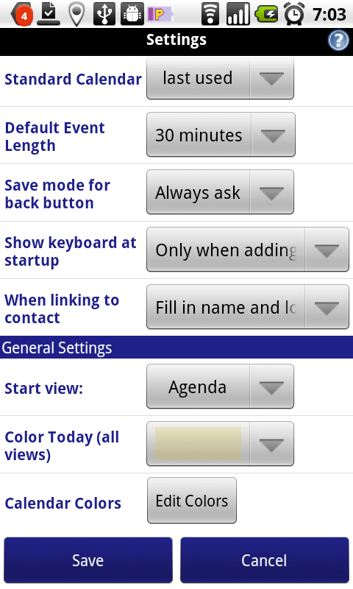
Task: Tap the location pin status icon
Action: [76, 14]
